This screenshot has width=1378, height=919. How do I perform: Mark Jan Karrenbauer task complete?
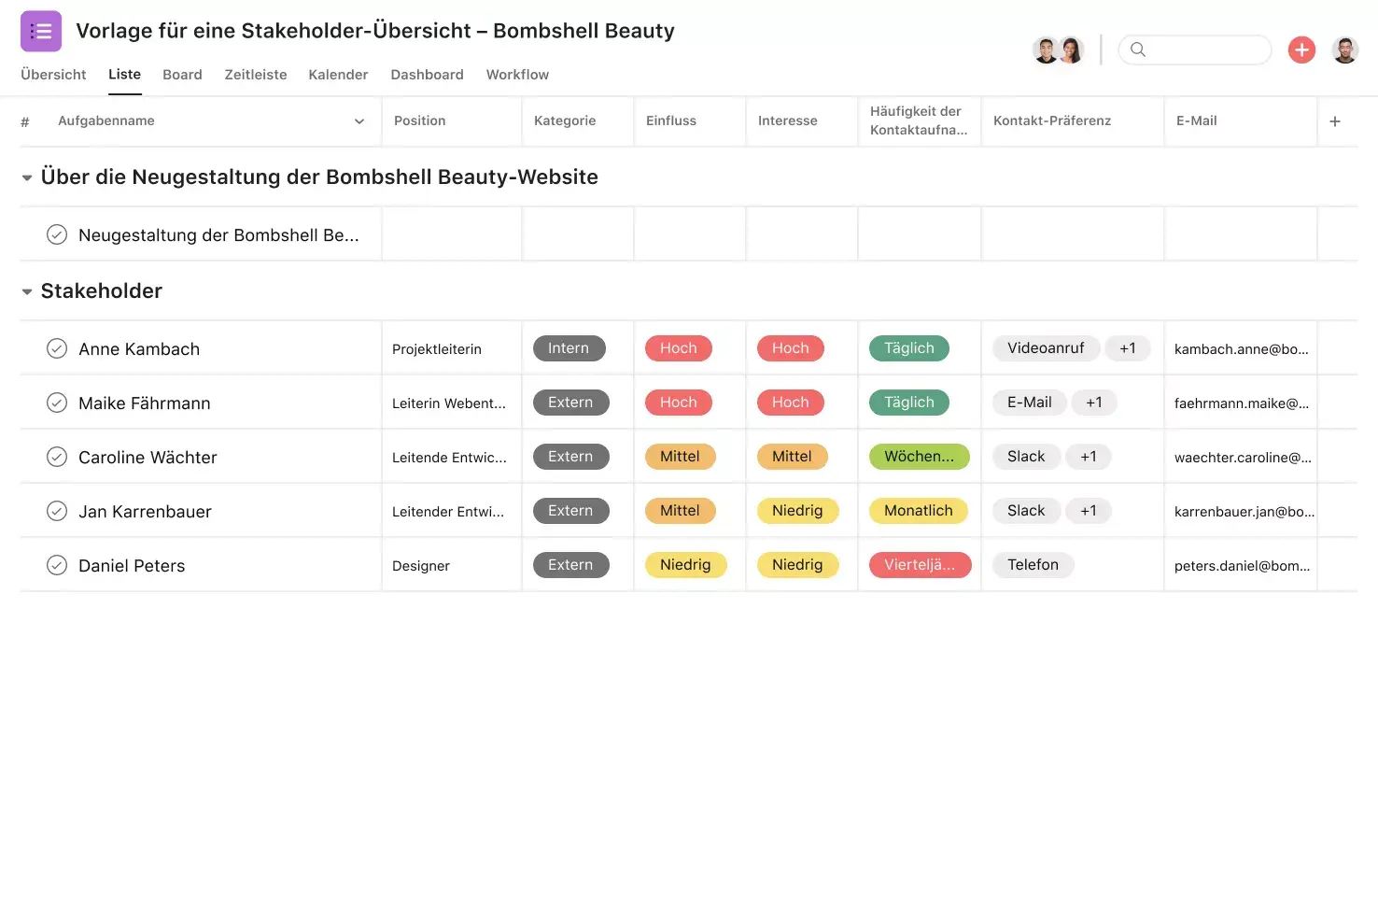57,511
